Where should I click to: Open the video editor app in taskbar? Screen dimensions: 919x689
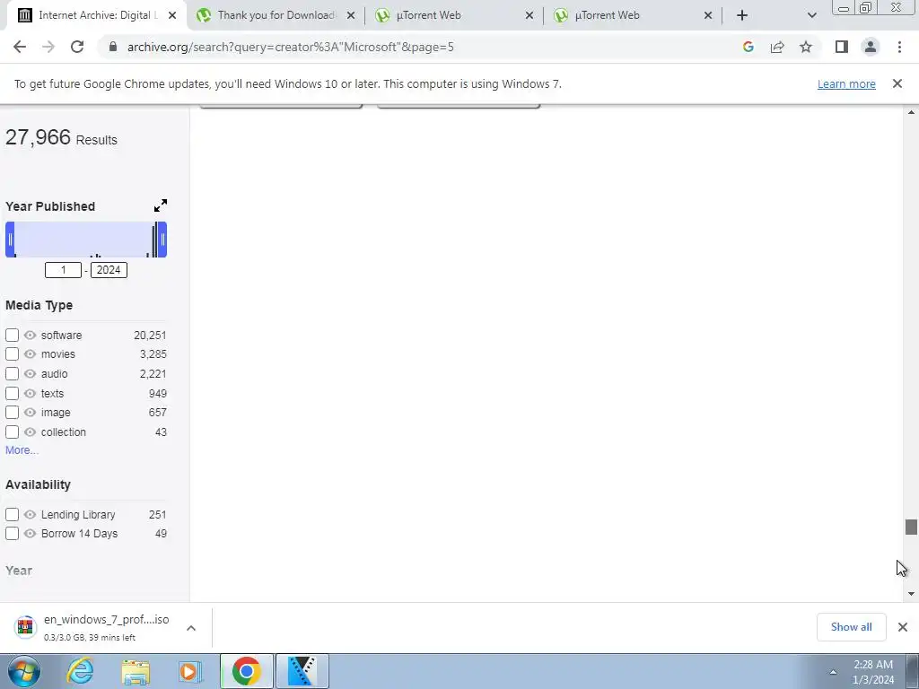point(302,671)
